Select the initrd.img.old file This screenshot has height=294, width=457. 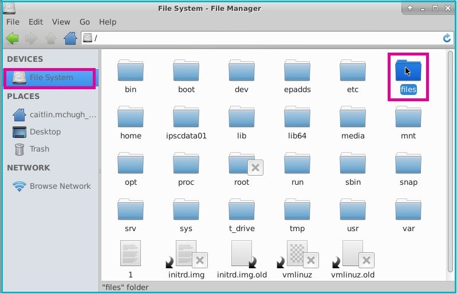click(x=242, y=254)
